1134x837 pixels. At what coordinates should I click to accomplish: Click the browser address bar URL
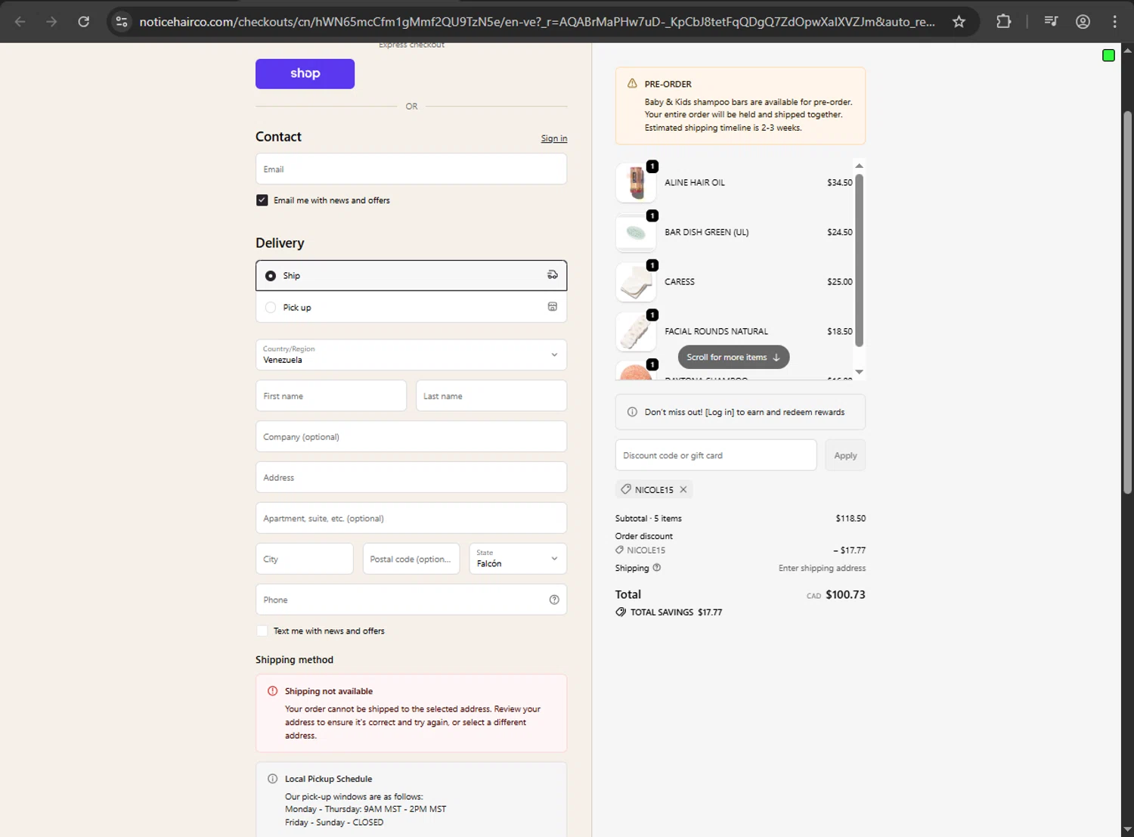pos(537,21)
